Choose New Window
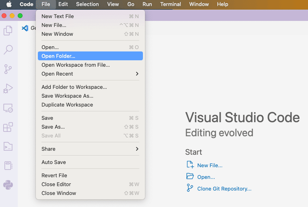This screenshot has height=207, width=308. pos(90,34)
